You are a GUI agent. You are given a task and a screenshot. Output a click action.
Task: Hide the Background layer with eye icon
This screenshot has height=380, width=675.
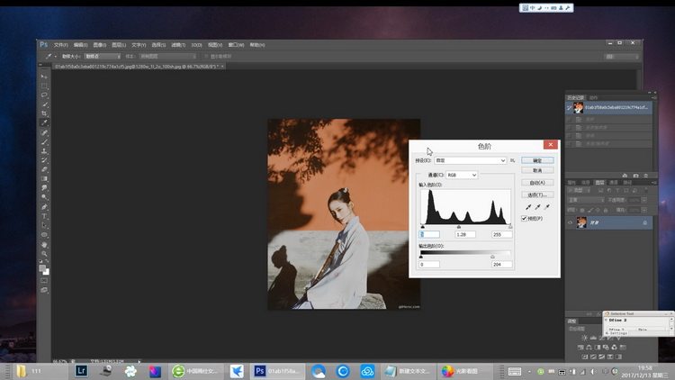(570, 222)
